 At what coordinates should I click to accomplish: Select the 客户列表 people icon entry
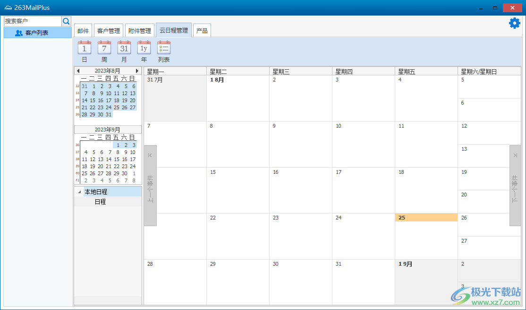(38, 33)
